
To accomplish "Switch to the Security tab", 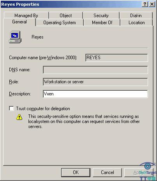I will pos(101,16).
